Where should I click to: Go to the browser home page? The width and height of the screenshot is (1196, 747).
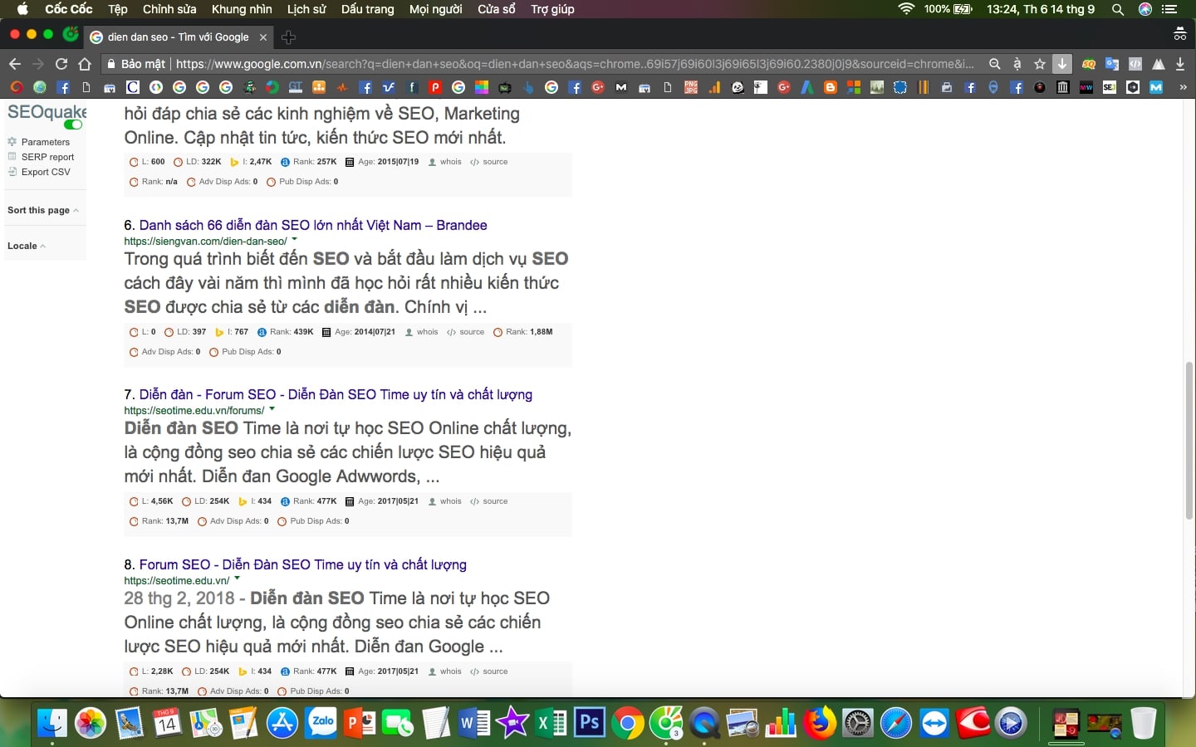(x=85, y=64)
